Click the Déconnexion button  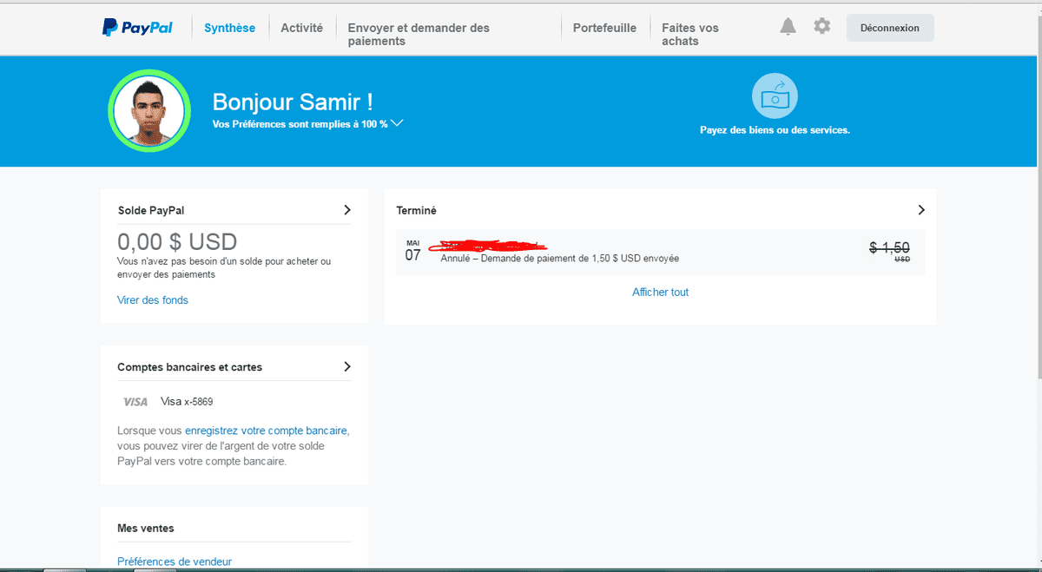click(890, 28)
